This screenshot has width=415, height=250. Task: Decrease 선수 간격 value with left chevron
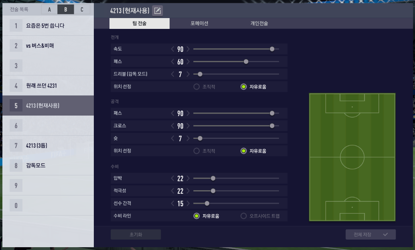tap(172, 203)
